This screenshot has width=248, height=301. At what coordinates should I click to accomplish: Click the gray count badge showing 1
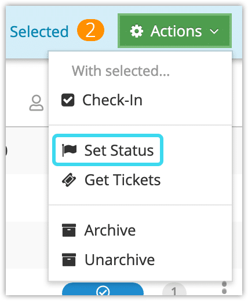(174, 289)
